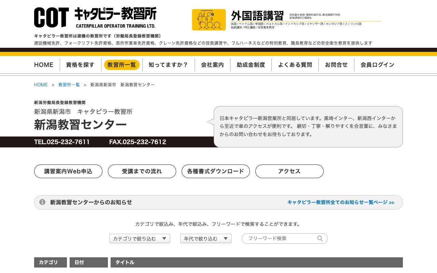Click the search magnifier icon
Image resolution: width=437 pixels, height=273 pixels.
pos(320,239)
